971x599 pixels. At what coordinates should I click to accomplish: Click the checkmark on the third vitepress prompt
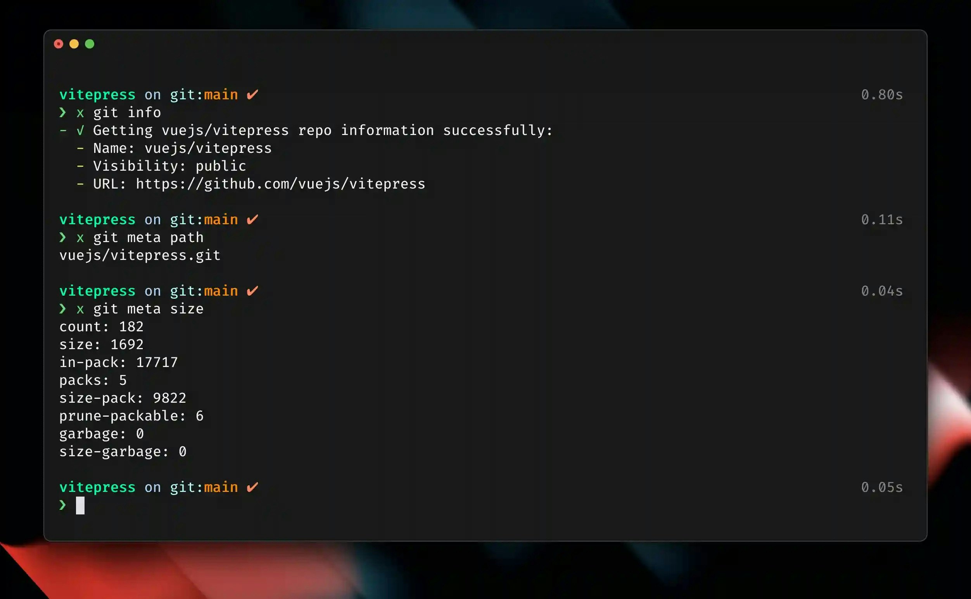click(x=252, y=291)
